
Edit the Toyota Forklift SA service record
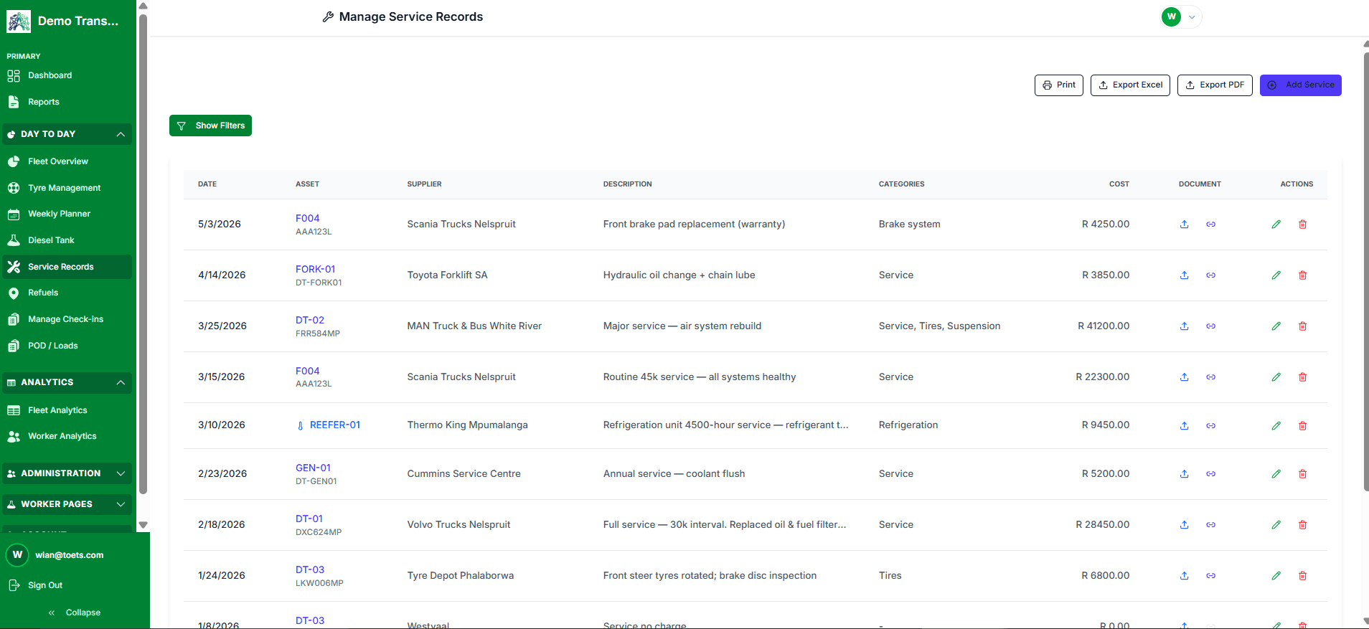(x=1276, y=275)
